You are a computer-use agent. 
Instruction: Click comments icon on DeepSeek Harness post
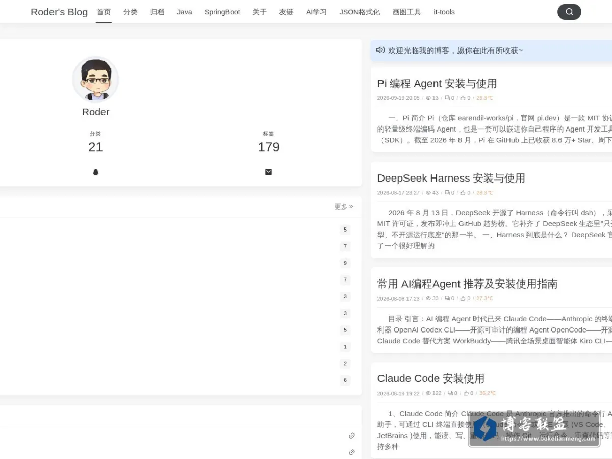447,193
